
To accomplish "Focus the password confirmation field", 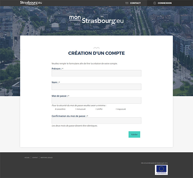I will 96,121.
